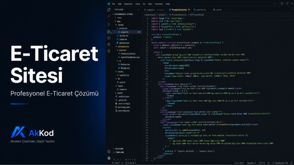Click the components breadcrumb segment
Screen dimensions: 294x165
(x=150, y=15)
